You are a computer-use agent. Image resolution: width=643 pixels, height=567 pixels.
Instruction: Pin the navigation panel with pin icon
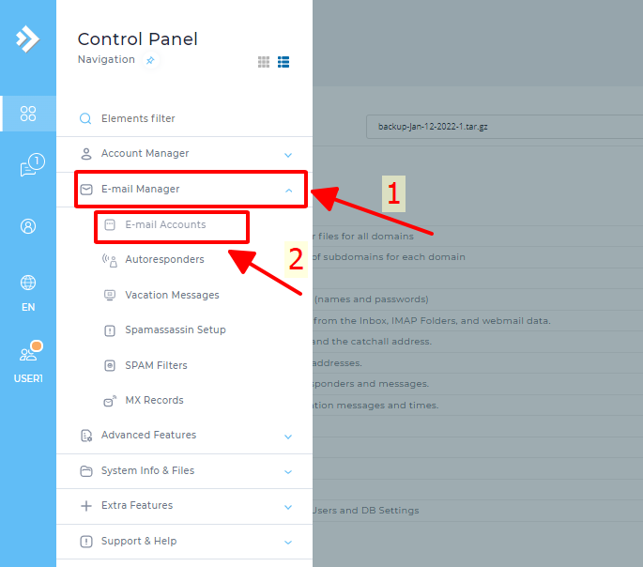tap(150, 60)
